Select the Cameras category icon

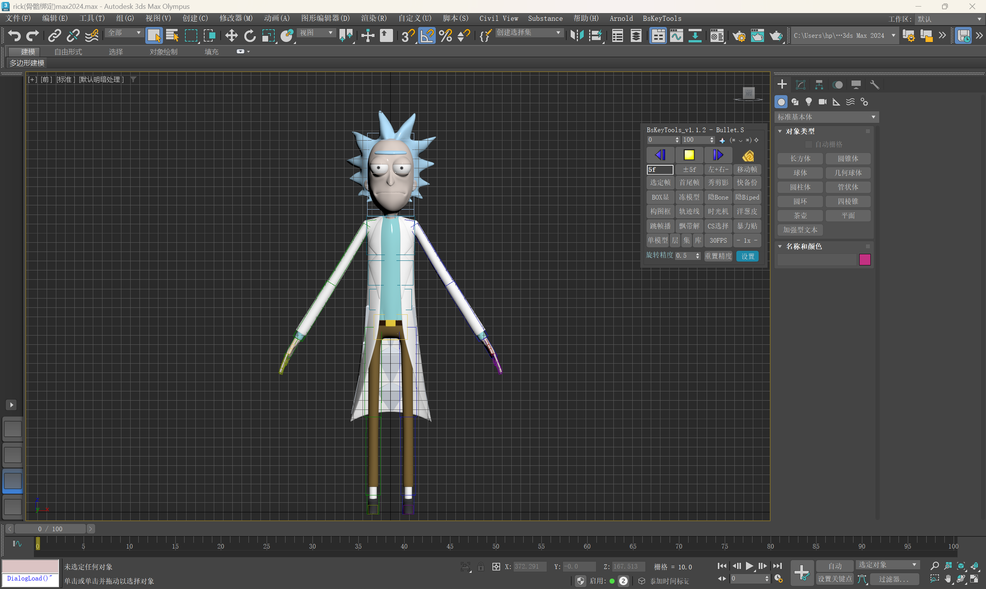(823, 102)
